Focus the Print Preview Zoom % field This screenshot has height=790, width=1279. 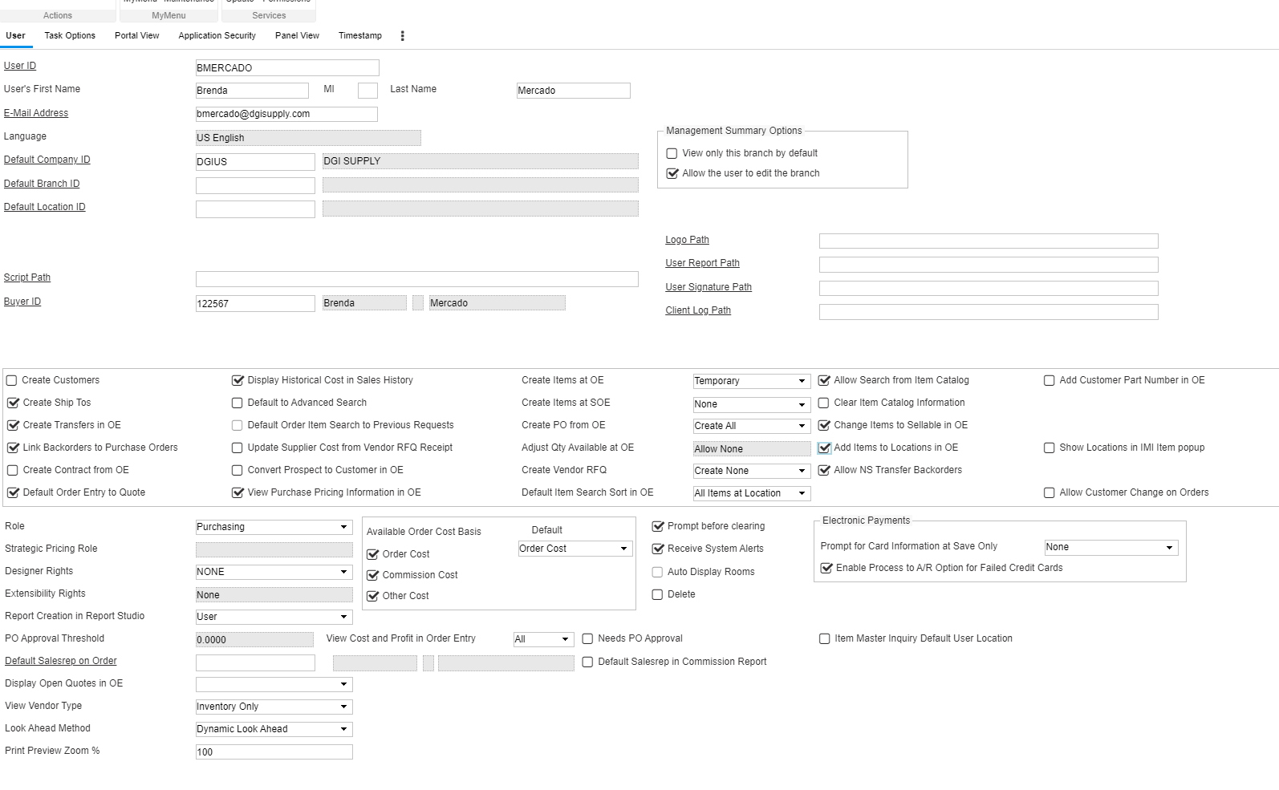pos(274,752)
